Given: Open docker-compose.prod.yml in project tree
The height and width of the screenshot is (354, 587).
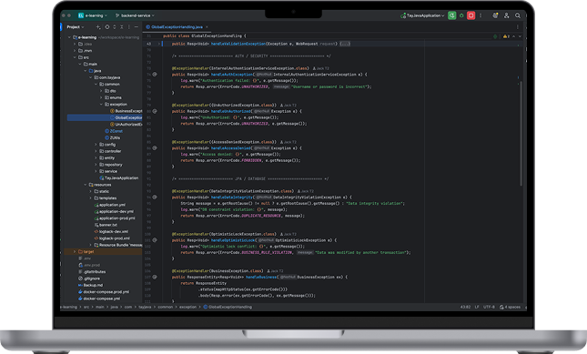Looking at the screenshot, I should click(x=104, y=292).
